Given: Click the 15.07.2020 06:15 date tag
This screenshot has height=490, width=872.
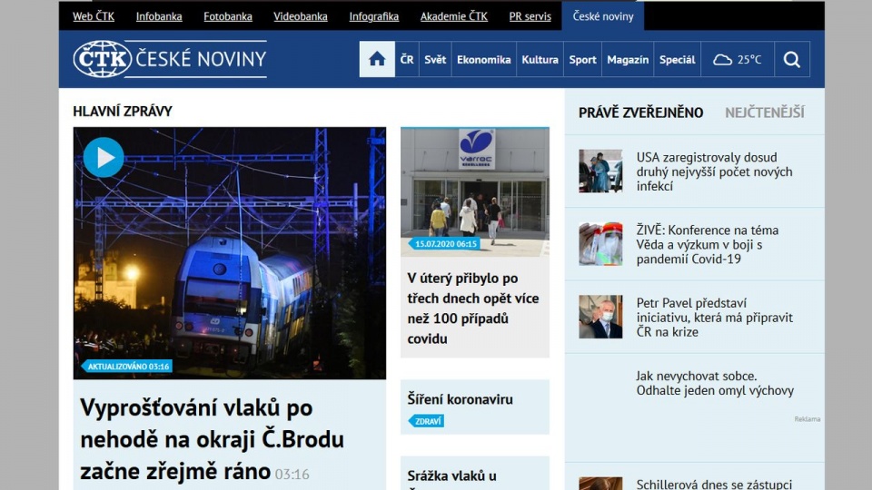Looking at the screenshot, I should [x=445, y=244].
